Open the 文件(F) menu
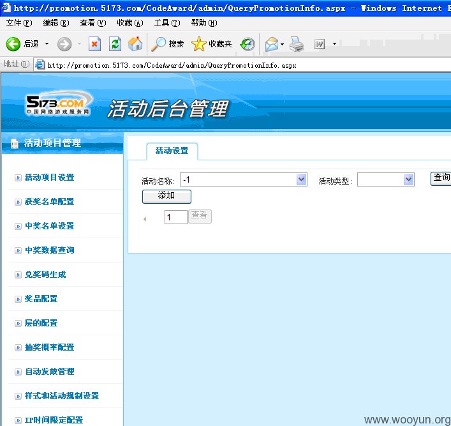The height and width of the screenshot is (426, 451). point(19,23)
